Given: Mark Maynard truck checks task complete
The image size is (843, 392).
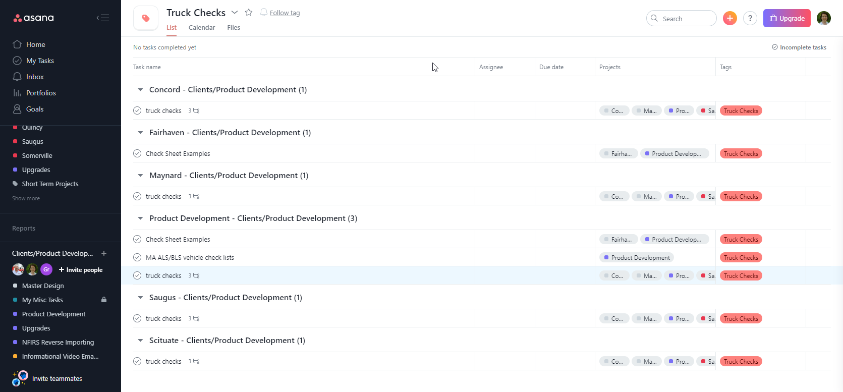Looking at the screenshot, I should (137, 196).
